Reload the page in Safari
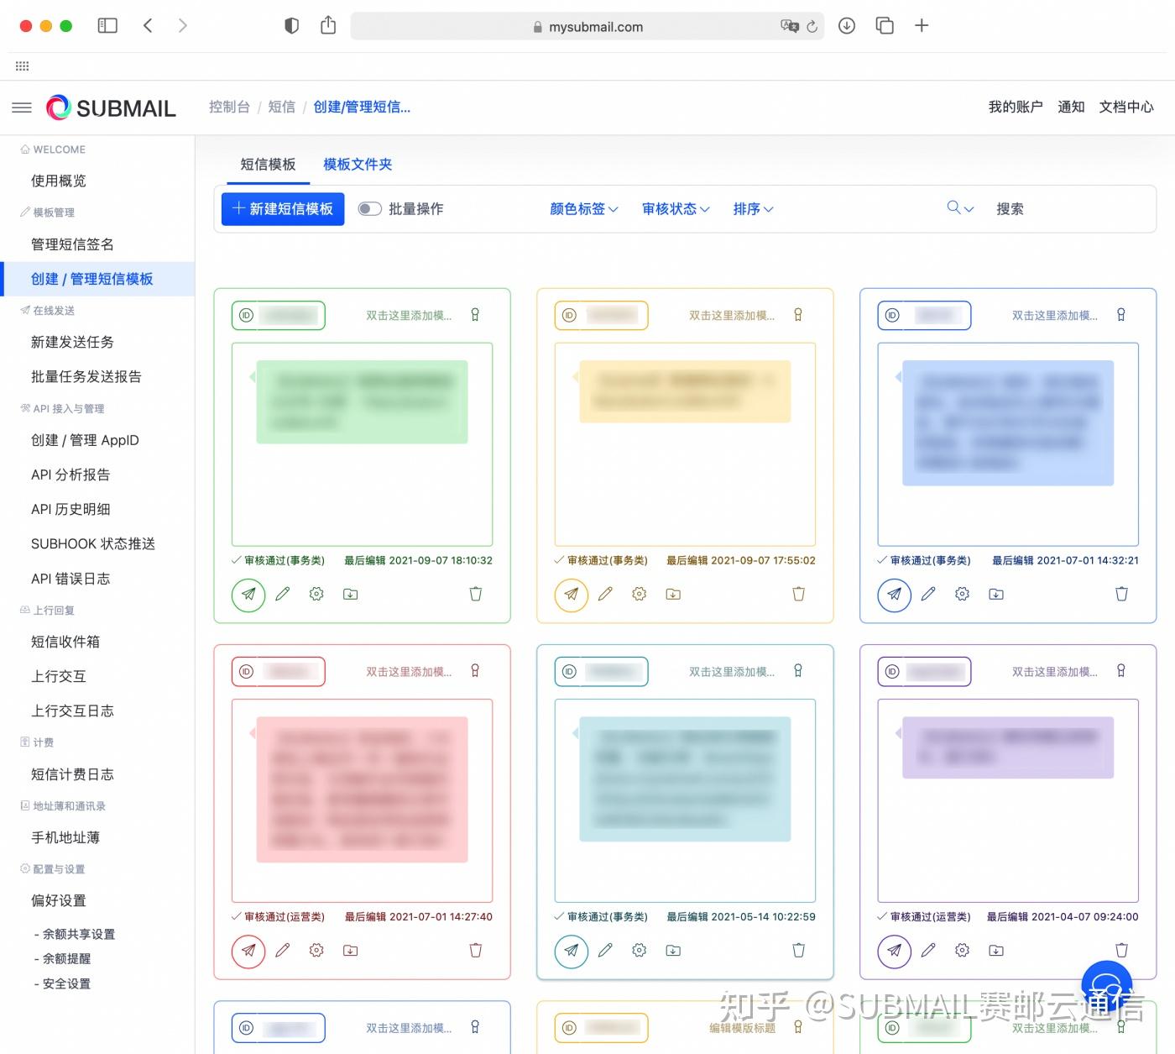The width and height of the screenshot is (1175, 1054). click(x=812, y=27)
